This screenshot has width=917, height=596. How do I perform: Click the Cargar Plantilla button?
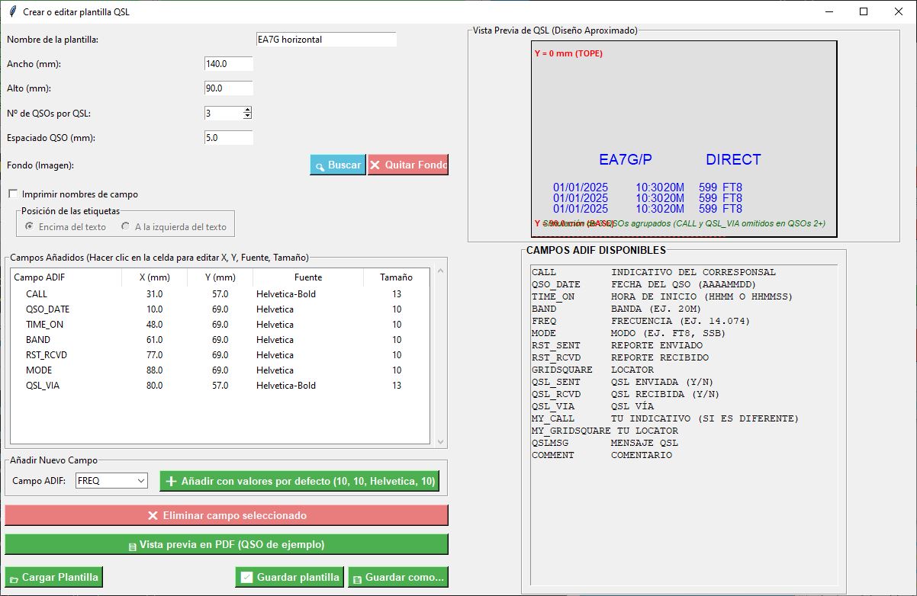pyautogui.click(x=53, y=577)
